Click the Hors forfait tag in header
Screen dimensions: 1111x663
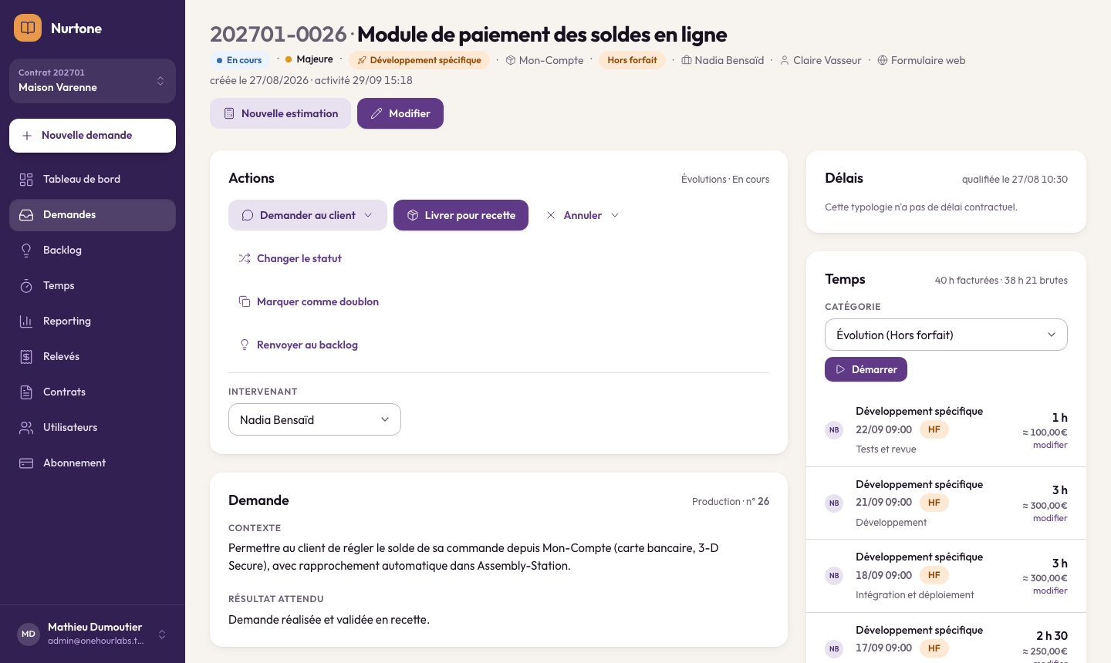(632, 60)
